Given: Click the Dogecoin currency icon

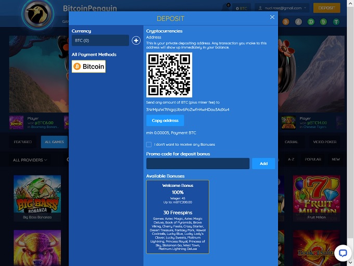Looking at the screenshot, I should coord(311,22).
